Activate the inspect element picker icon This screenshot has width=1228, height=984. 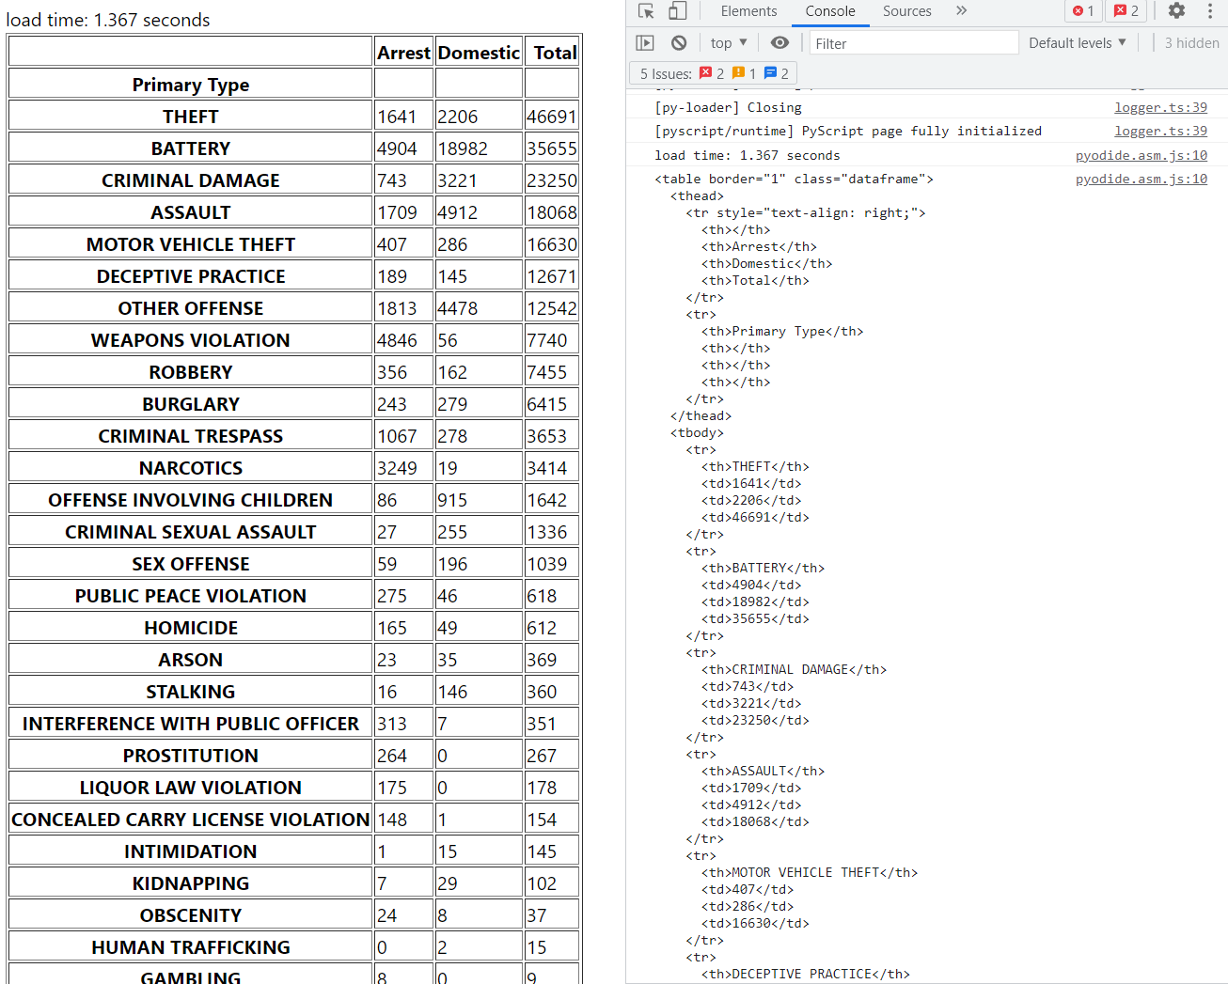tap(646, 11)
